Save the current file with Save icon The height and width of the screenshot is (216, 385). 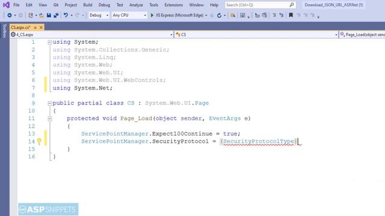pos(49,15)
